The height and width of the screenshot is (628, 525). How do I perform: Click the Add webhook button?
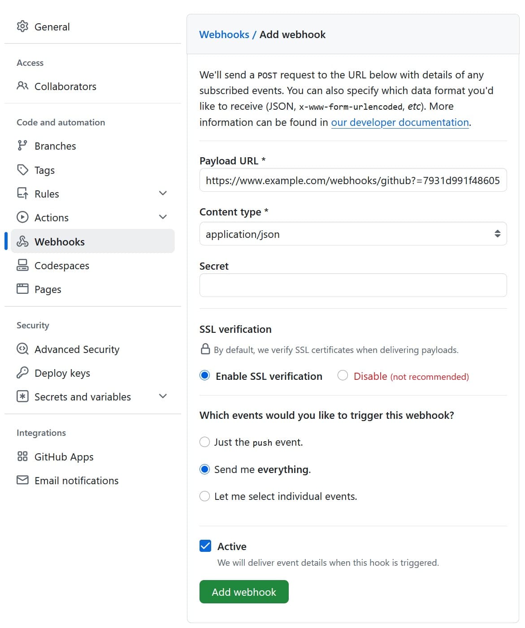[244, 592]
